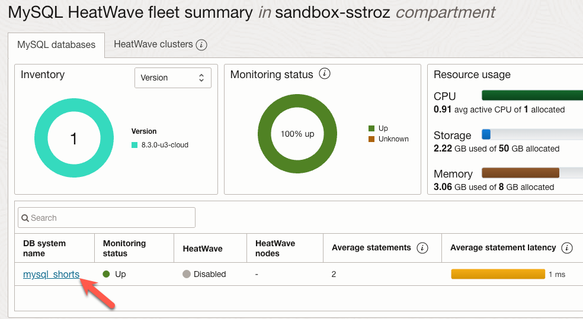Click the Average statements info icon

422,248
